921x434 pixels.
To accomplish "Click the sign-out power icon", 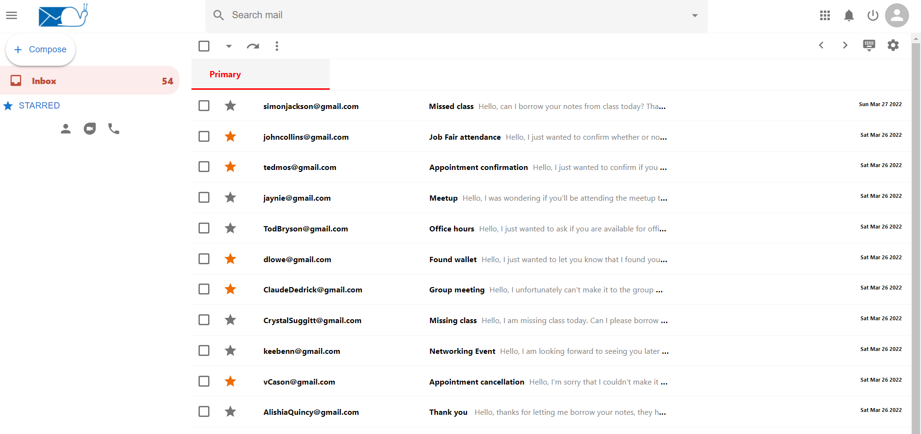I will tap(873, 15).
